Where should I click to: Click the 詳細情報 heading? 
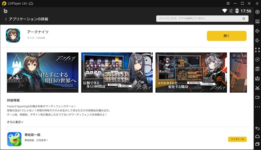click(13, 100)
